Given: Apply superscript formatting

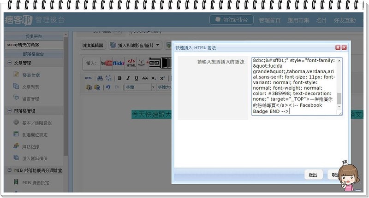Looking at the screenshot, I should 162,78.
